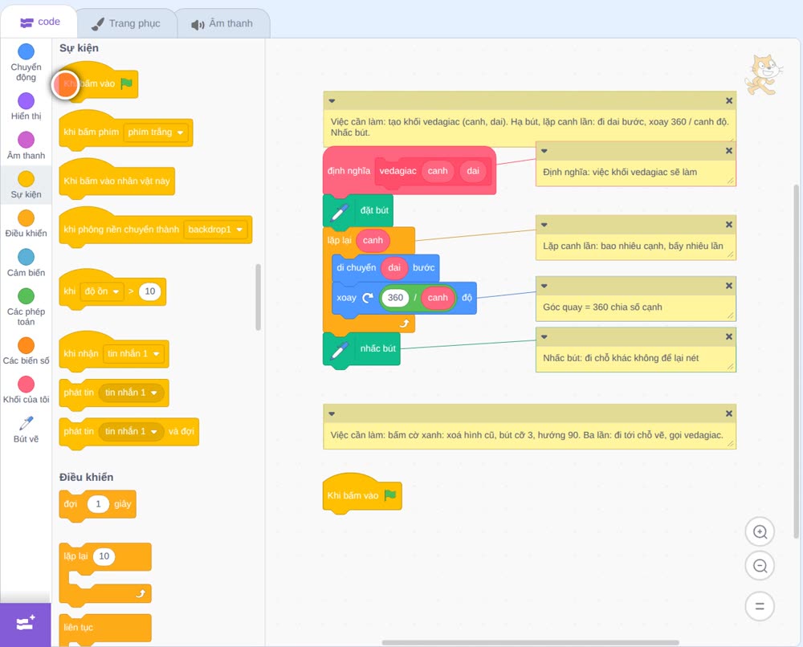
Task: Close the 'Nhấc bút' comment
Action: coord(729,337)
